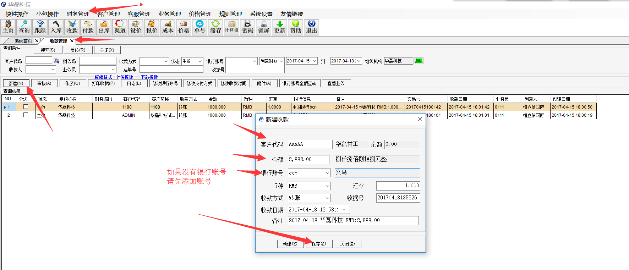Expand the 银行账号 dropdown in 新建收款 dialog
The image size is (629, 270).
coord(327,173)
